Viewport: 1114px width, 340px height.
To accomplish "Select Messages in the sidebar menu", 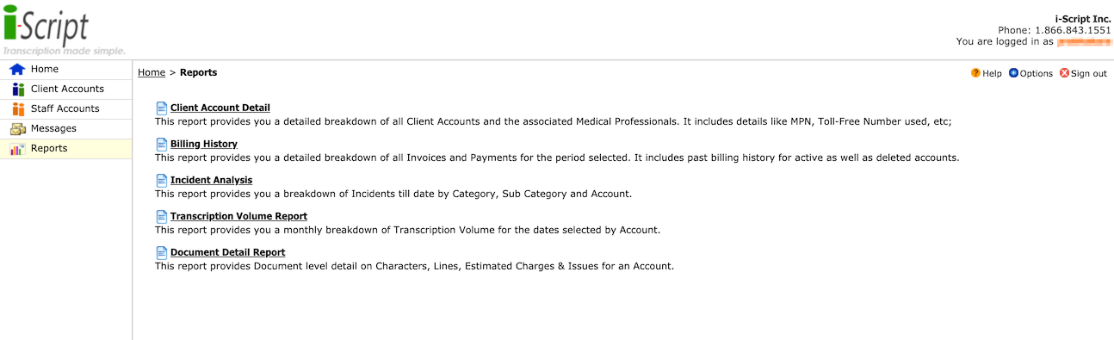I will (66, 128).
